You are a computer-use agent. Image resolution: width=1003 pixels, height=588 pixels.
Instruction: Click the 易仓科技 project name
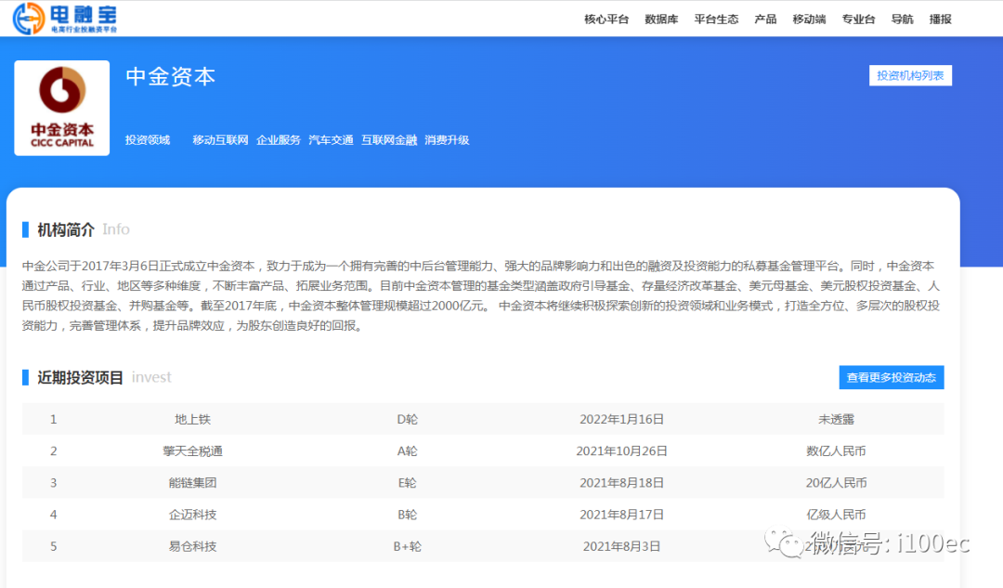click(x=192, y=546)
